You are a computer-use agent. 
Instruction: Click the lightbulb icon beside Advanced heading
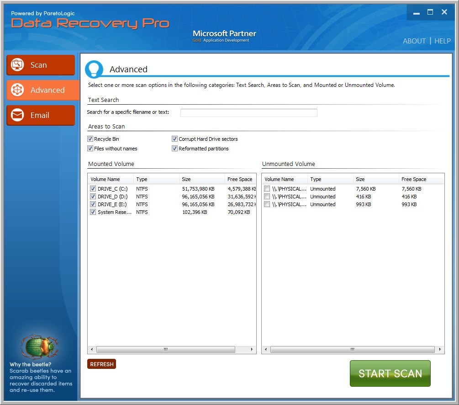[x=94, y=69]
